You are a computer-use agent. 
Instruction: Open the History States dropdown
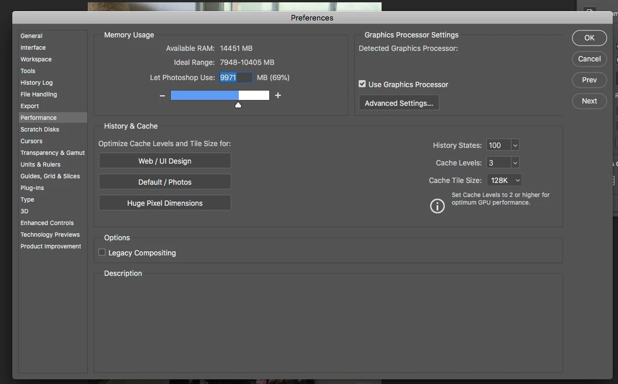click(515, 145)
